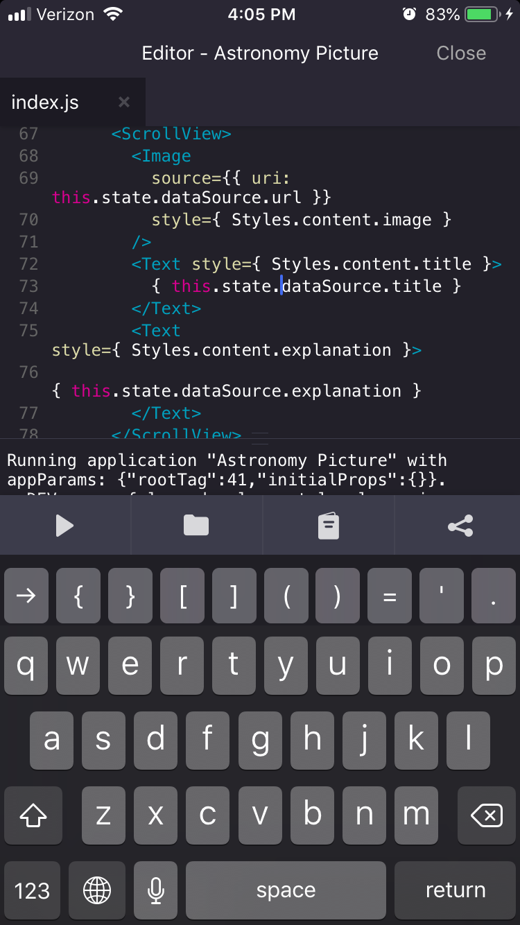Insert an equals sign from shortcut row
Viewport: 520px width, 925px height.
(x=390, y=596)
